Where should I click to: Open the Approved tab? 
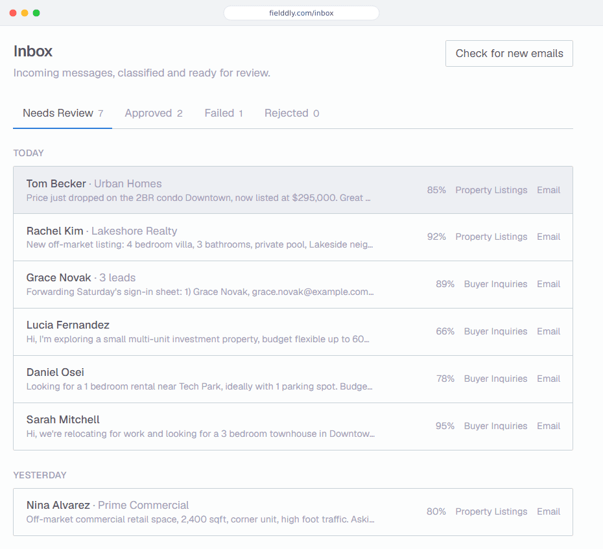point(154,113)
